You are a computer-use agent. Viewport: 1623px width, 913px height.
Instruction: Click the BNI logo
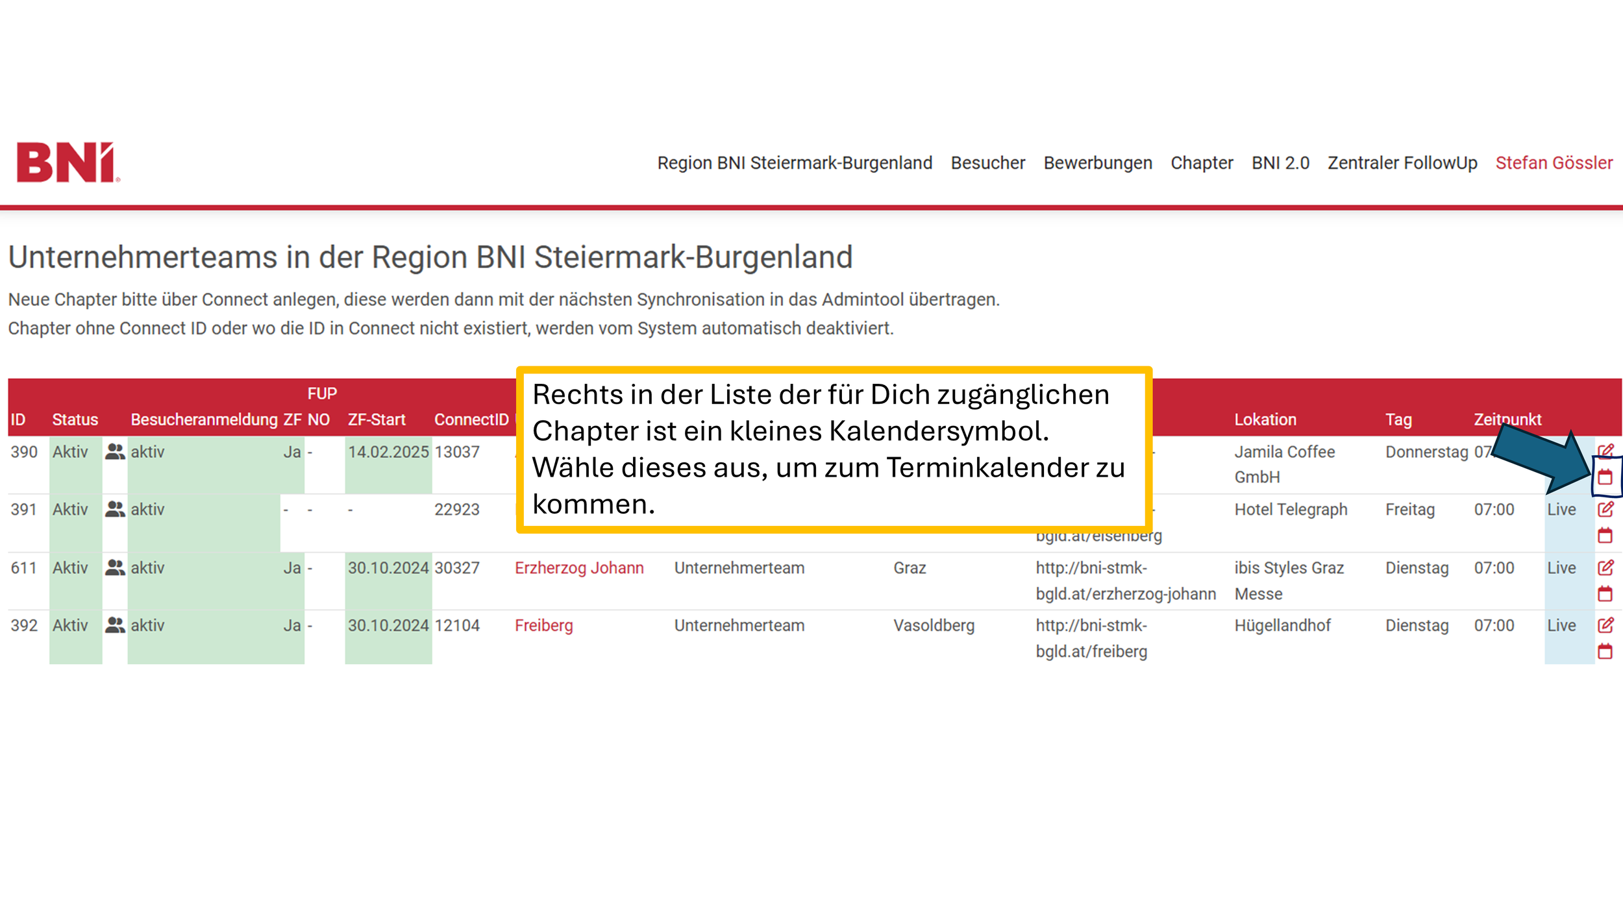click(68, 162)
